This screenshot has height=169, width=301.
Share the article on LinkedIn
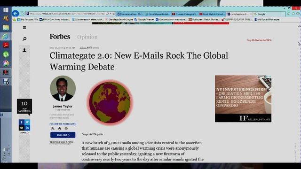pos(27,128)
